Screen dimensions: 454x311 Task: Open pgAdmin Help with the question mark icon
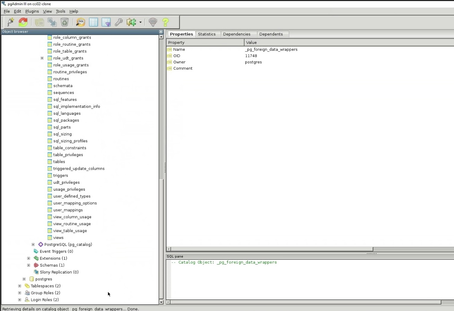[166, 22]
